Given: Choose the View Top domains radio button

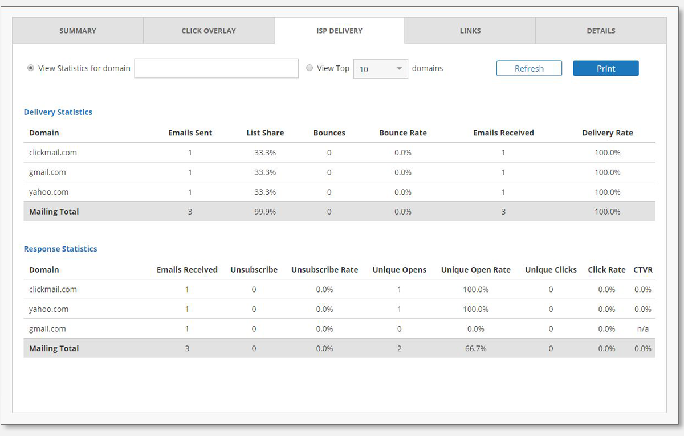Looking at the screenshot, I should (310, 68).
